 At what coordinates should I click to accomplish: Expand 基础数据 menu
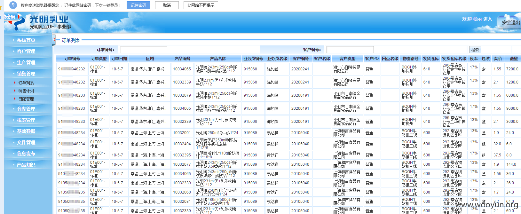click(26, 131)
